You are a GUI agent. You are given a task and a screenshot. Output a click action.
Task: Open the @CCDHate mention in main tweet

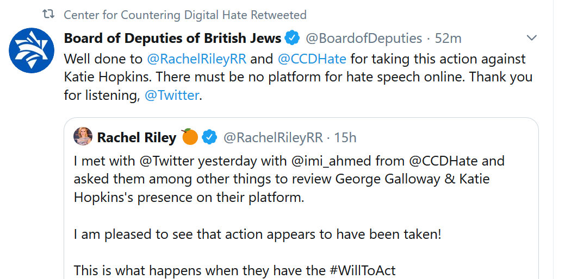click(x=312, y=59)
